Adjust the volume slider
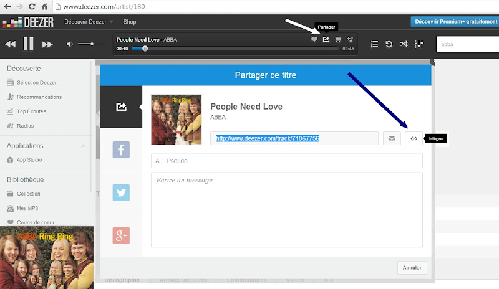Screen dimensions: 499x289 (x=91, y=44)
